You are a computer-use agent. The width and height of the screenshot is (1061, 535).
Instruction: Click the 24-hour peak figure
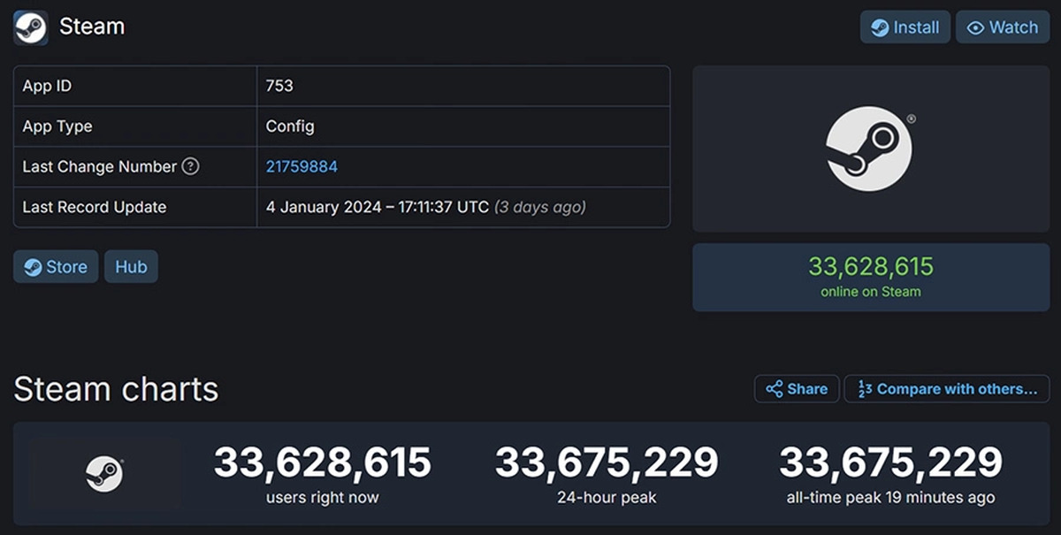(607, 462)
